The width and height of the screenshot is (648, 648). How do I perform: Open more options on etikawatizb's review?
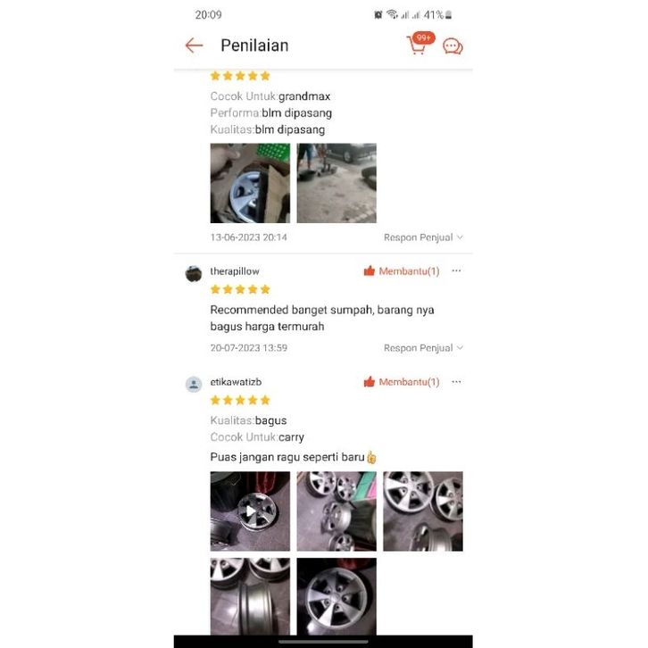point(456,381)
